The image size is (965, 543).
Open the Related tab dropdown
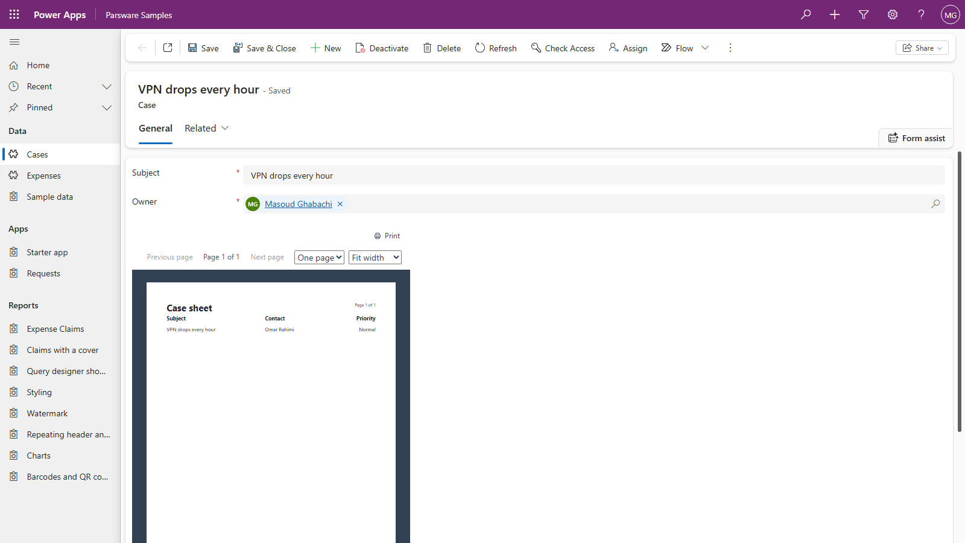(x=207, y=128)
